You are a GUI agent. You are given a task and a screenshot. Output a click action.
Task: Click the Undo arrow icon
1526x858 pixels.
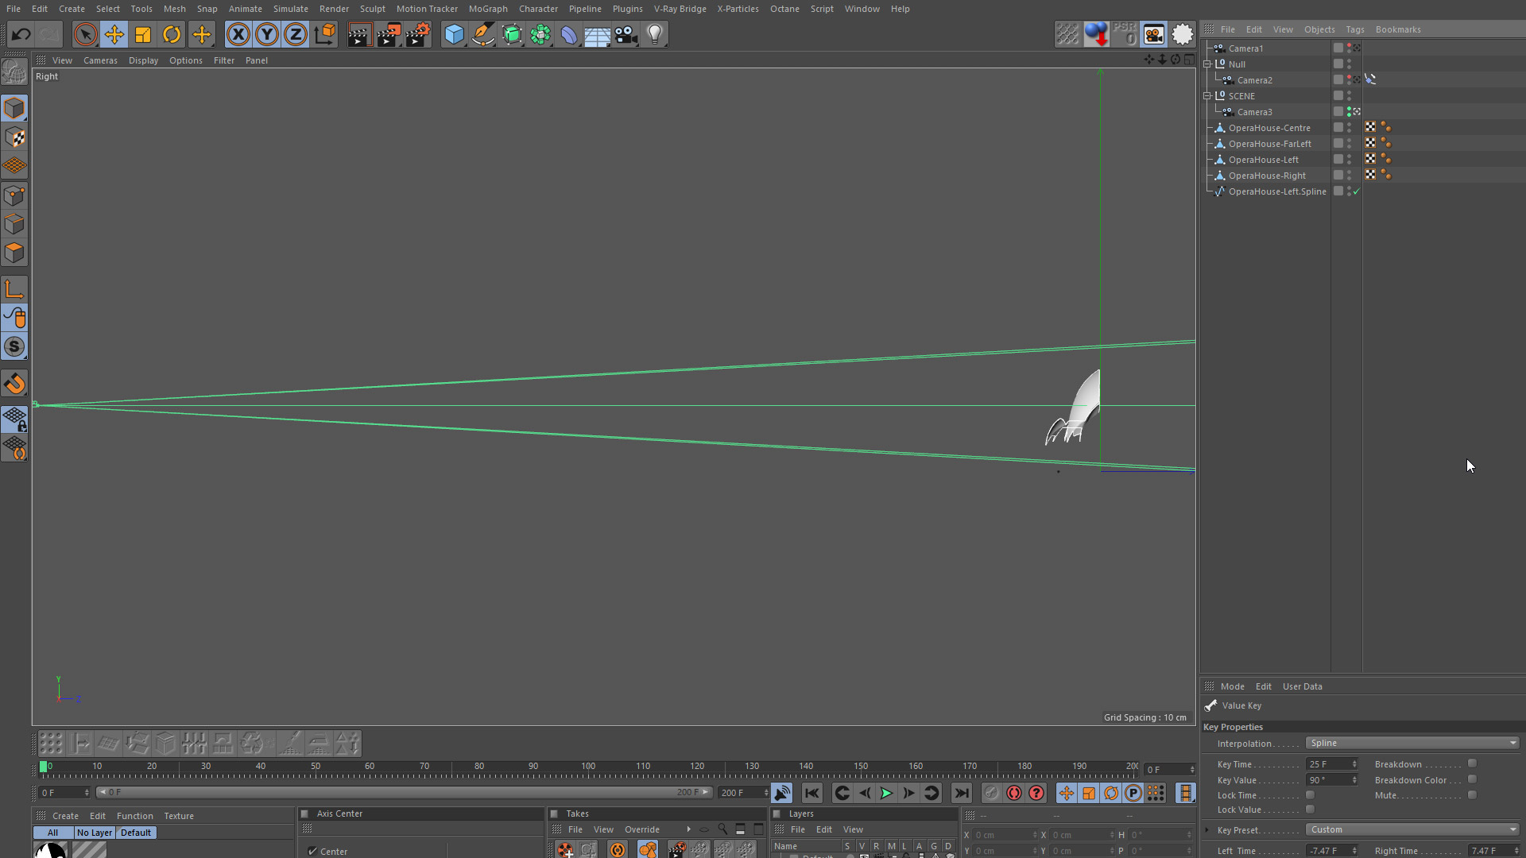coord(21,34)
